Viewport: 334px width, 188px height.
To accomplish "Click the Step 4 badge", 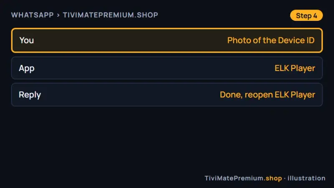I will (x=306, y=15).
